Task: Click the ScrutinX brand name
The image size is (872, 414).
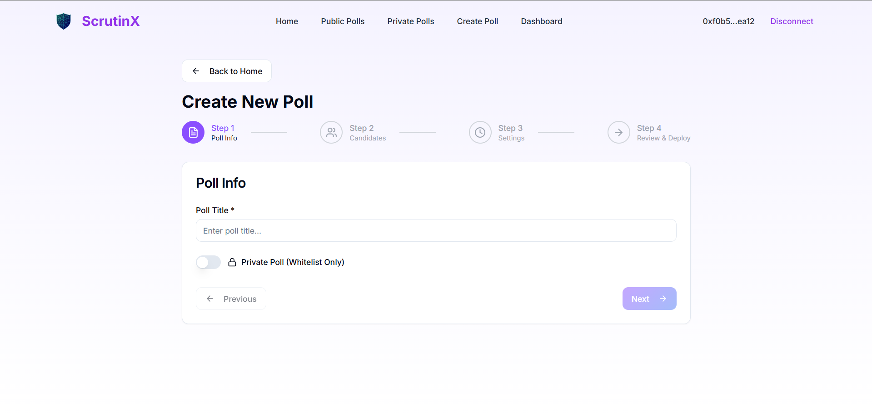Action: (x=110, y=21)
